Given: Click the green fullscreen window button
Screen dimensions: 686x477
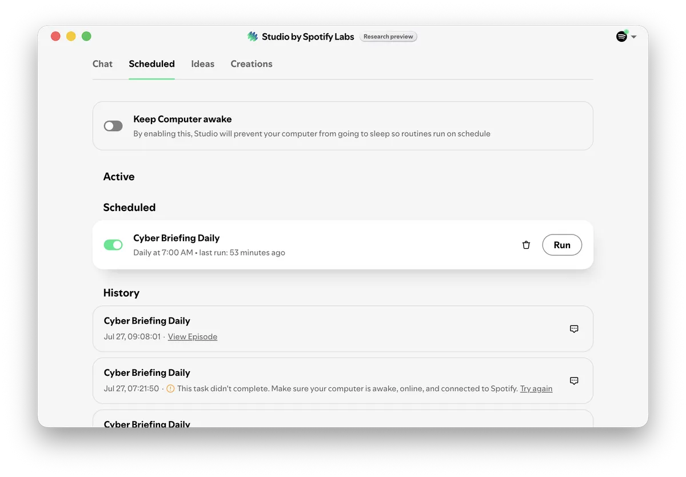Looking at the screenshot, I should click(86, 37).
